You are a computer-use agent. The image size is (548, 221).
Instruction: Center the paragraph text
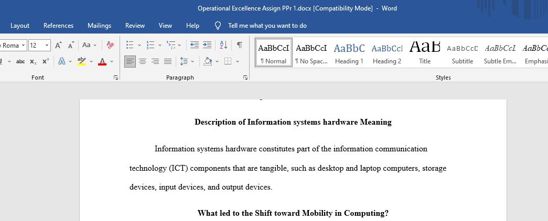coord(143,61)
